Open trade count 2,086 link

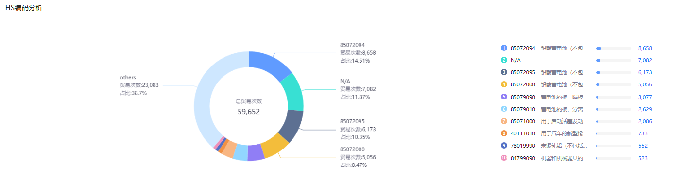tap(645, 121)
